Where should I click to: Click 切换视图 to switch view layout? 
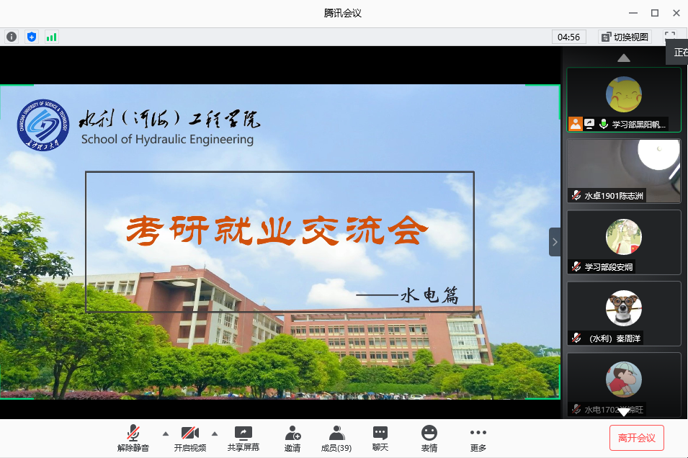click(x=625, y=37)
